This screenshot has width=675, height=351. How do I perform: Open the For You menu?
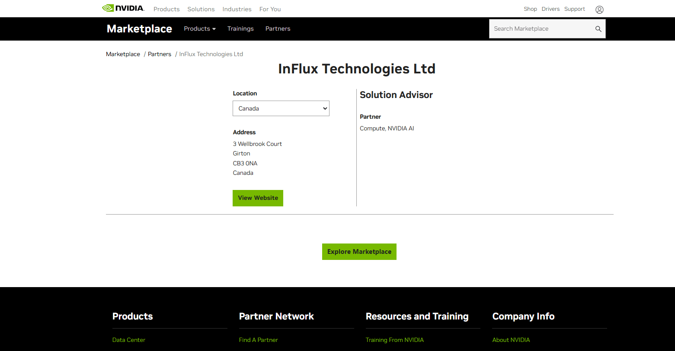click(x=270, y=9)
